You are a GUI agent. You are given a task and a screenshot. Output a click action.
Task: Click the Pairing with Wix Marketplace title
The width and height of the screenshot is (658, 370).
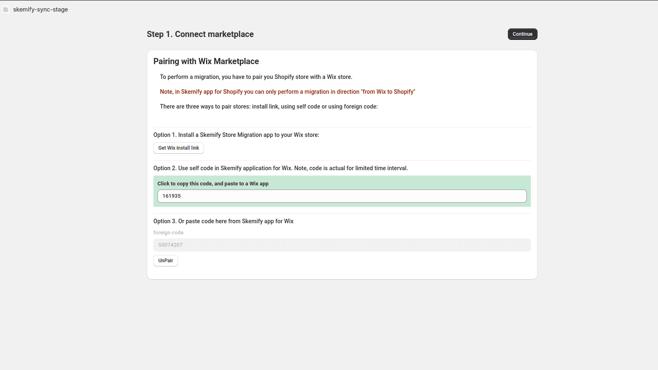(x=206, y=61)
